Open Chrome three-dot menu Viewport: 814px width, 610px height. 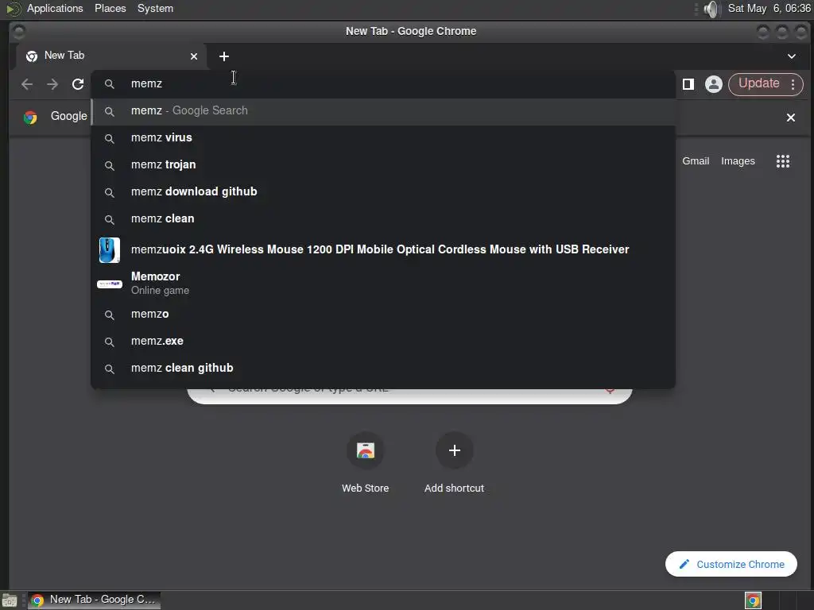pos(793,84)
